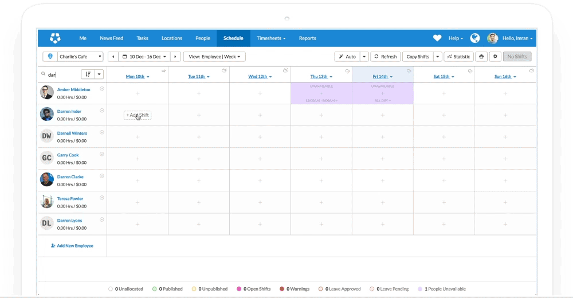Click the employee search field

tap(62, 74)
